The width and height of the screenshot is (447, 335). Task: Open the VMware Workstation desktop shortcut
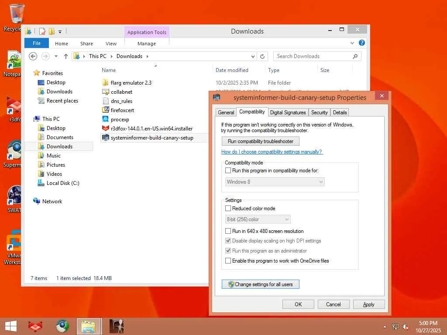14,241
